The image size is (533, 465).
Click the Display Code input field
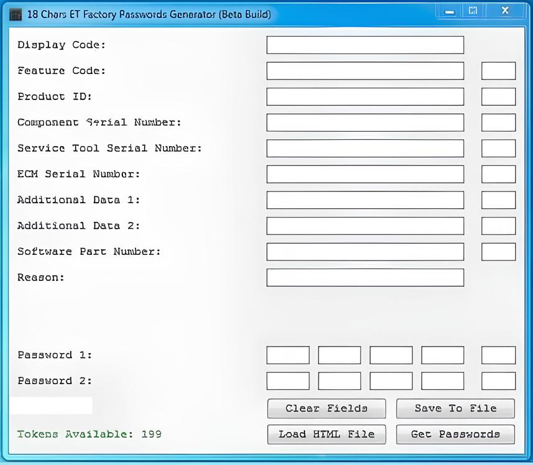click(x=365, y=45)
